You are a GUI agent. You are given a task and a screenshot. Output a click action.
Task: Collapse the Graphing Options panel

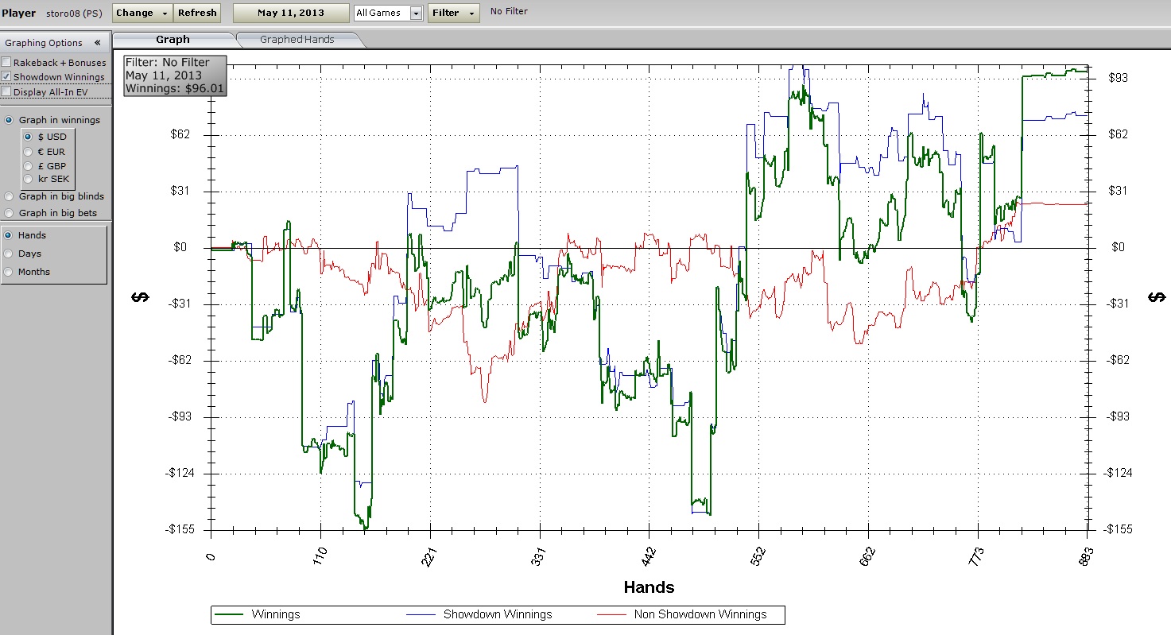97,43
